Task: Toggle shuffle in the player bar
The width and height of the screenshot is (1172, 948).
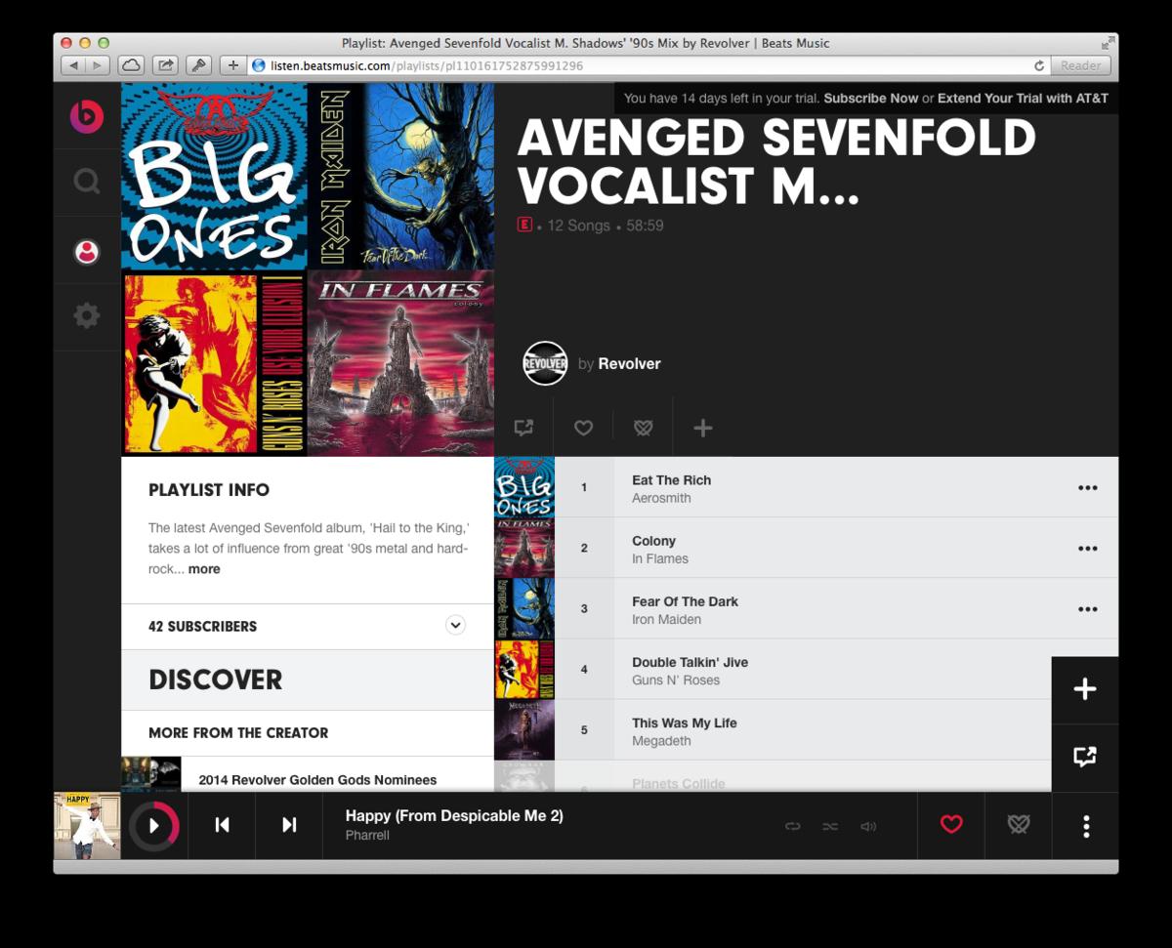Action: (x=830, y=826)
